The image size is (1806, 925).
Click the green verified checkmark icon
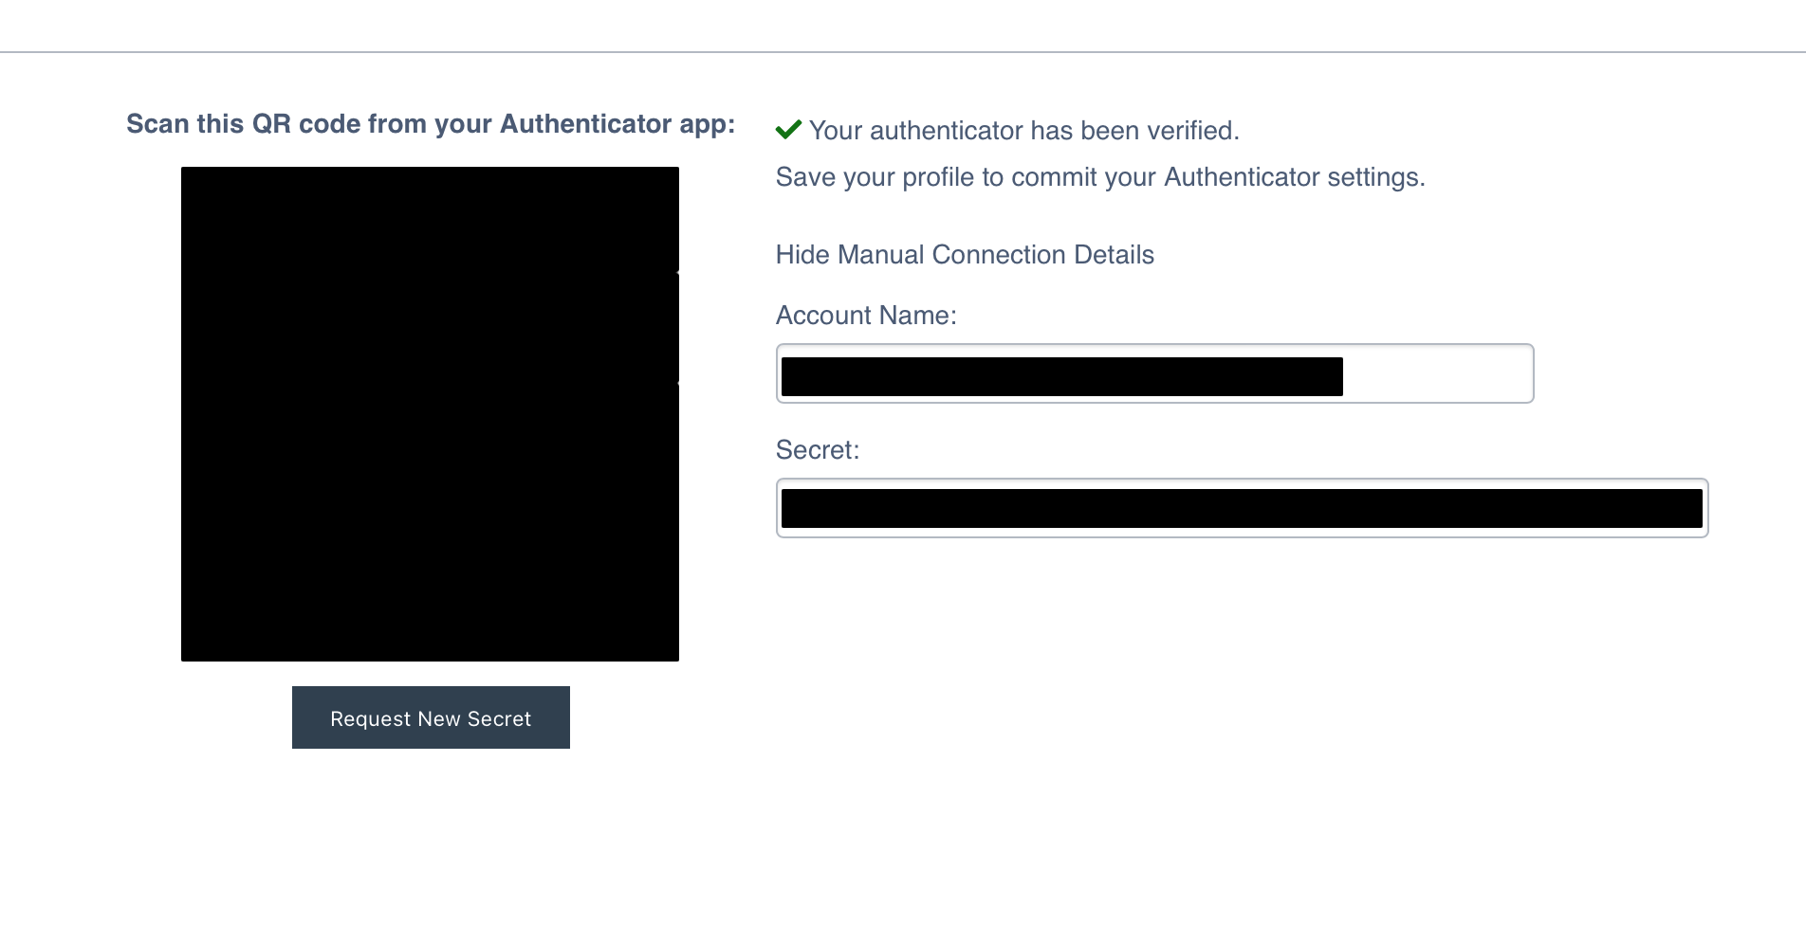pyautogui.click(x=788, y=130)
